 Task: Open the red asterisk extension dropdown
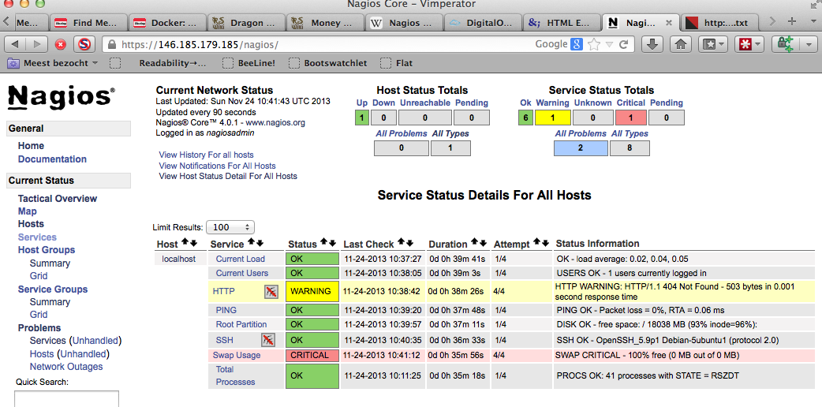tap(749, 44)
